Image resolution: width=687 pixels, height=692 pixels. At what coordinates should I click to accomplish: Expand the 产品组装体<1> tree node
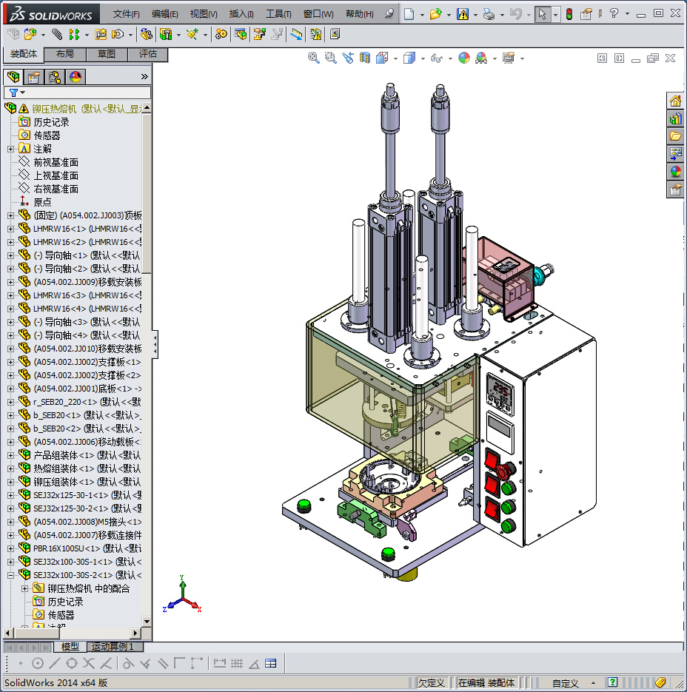[10, 455]
